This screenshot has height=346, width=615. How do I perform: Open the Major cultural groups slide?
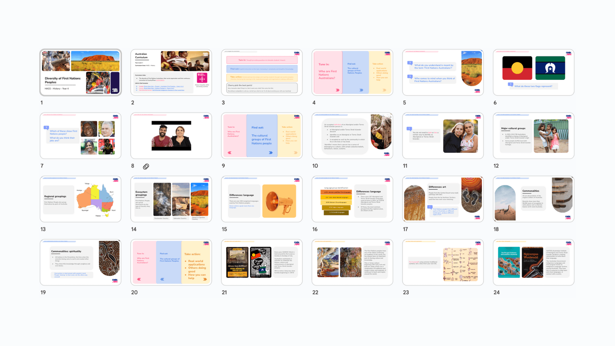[x=533, y=136]
